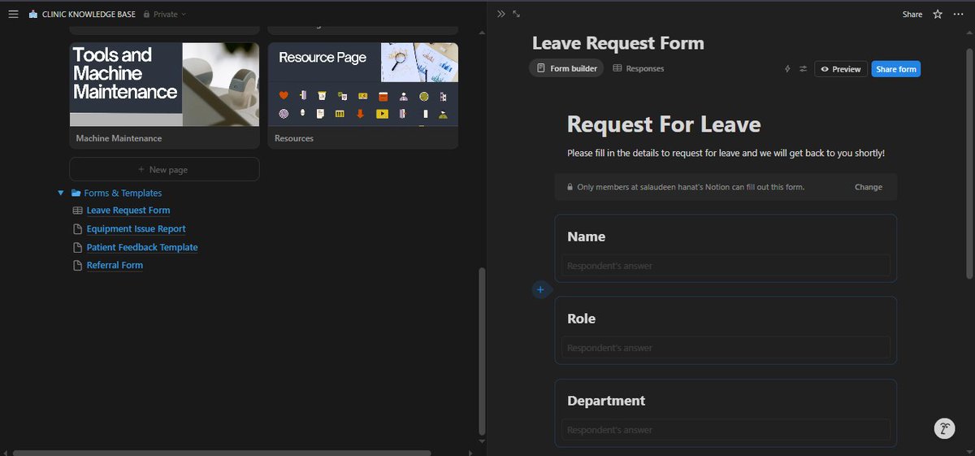Open the three-dot more options menu
975x456 pixels.
pos(959,14)
